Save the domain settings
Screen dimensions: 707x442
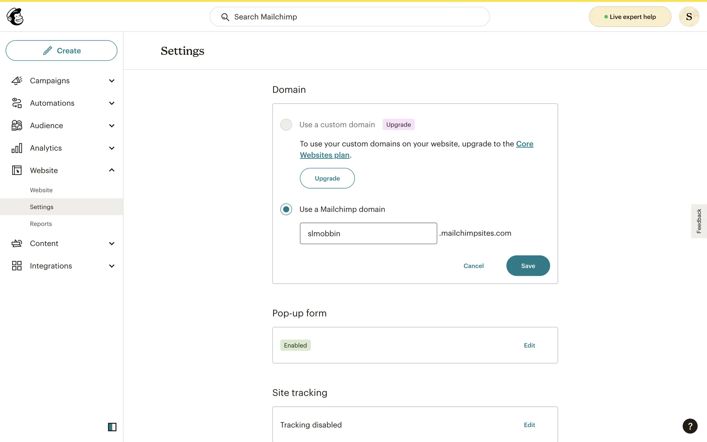[x=528, y=266]
